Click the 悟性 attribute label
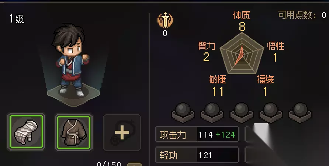 pyautogui.click(x=276, y=46)
